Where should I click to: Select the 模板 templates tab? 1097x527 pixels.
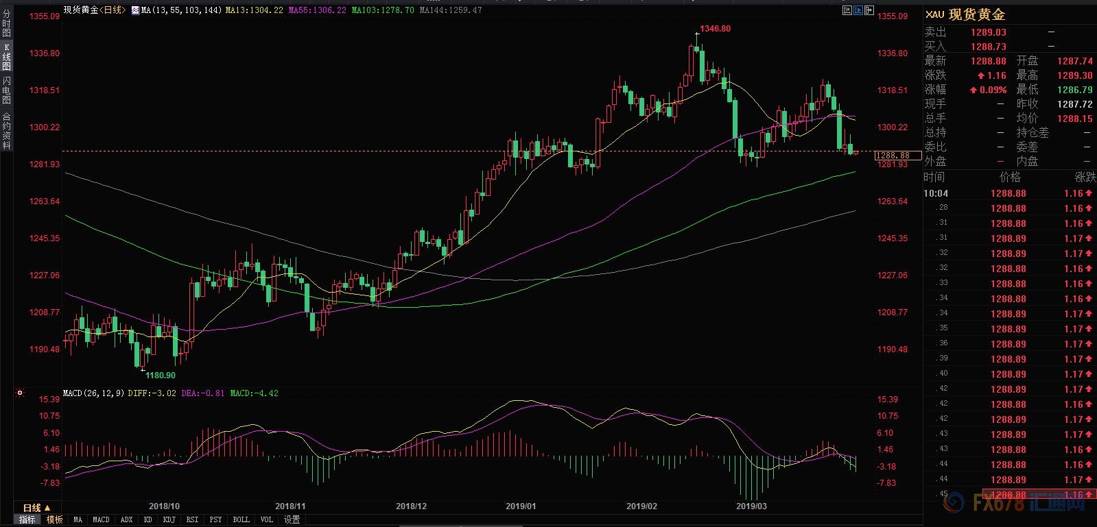click(55, 520)
